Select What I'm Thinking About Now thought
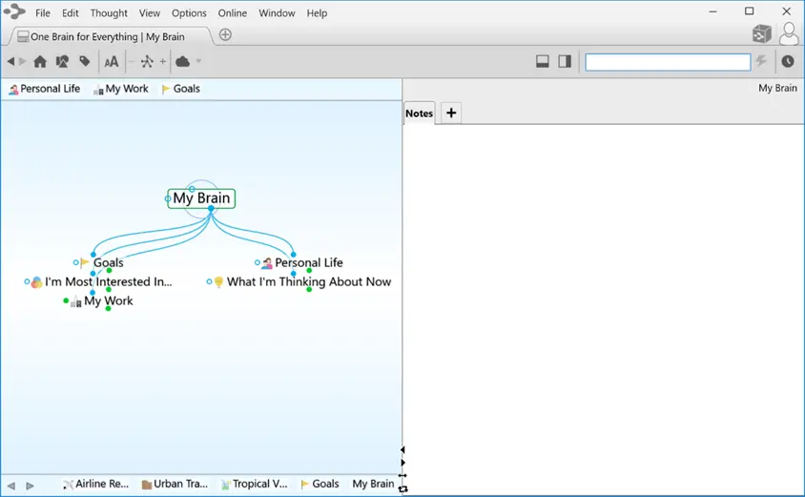This screenshot has width=805, height=497. click(308, 281)
